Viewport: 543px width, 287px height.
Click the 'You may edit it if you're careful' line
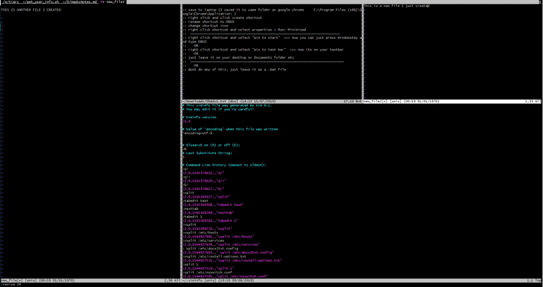218,109
